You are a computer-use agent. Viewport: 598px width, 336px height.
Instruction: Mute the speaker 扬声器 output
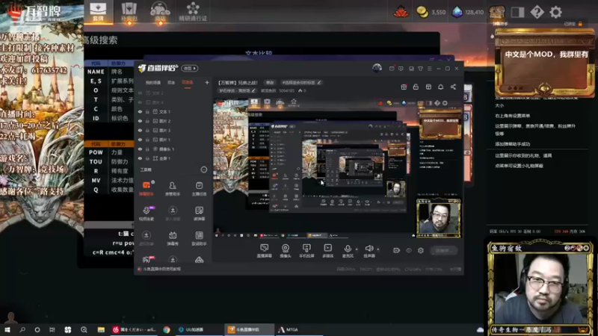[369, 251]
